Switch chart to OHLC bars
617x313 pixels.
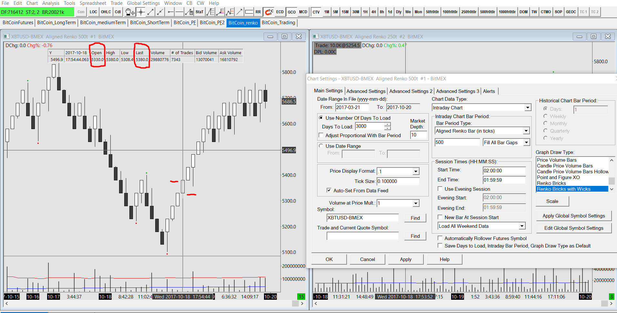(106, 12)
